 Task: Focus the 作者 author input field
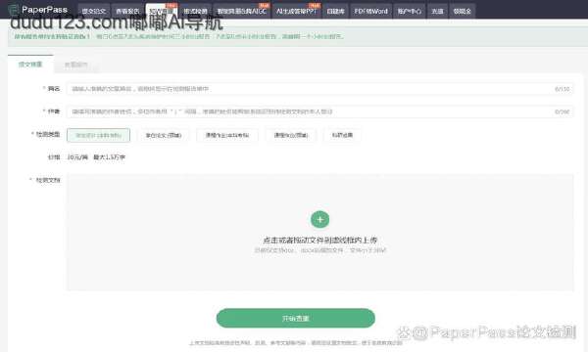click(x=319, y=111)
